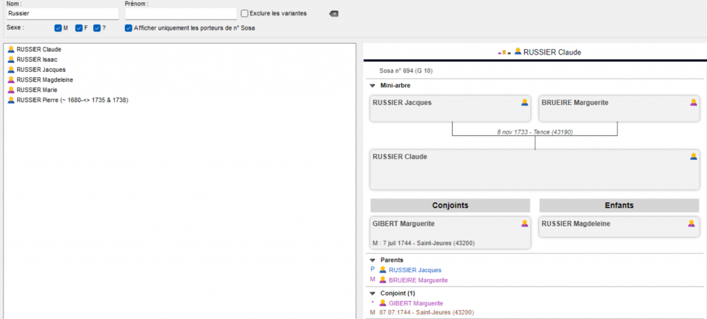Click person icon in GIBERT Marguerite spouse card
Image resolution: width=707 pixels, height=319 pixels.
pos(525,223)
